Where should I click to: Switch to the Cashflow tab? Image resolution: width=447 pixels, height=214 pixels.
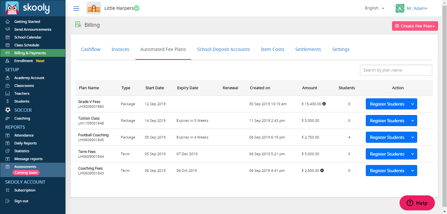tap(91, 49)
